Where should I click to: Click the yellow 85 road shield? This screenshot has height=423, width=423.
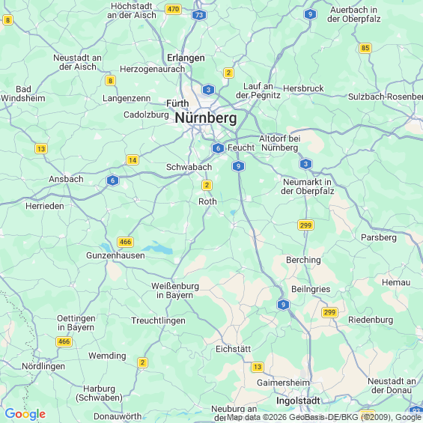pos(365,48)
